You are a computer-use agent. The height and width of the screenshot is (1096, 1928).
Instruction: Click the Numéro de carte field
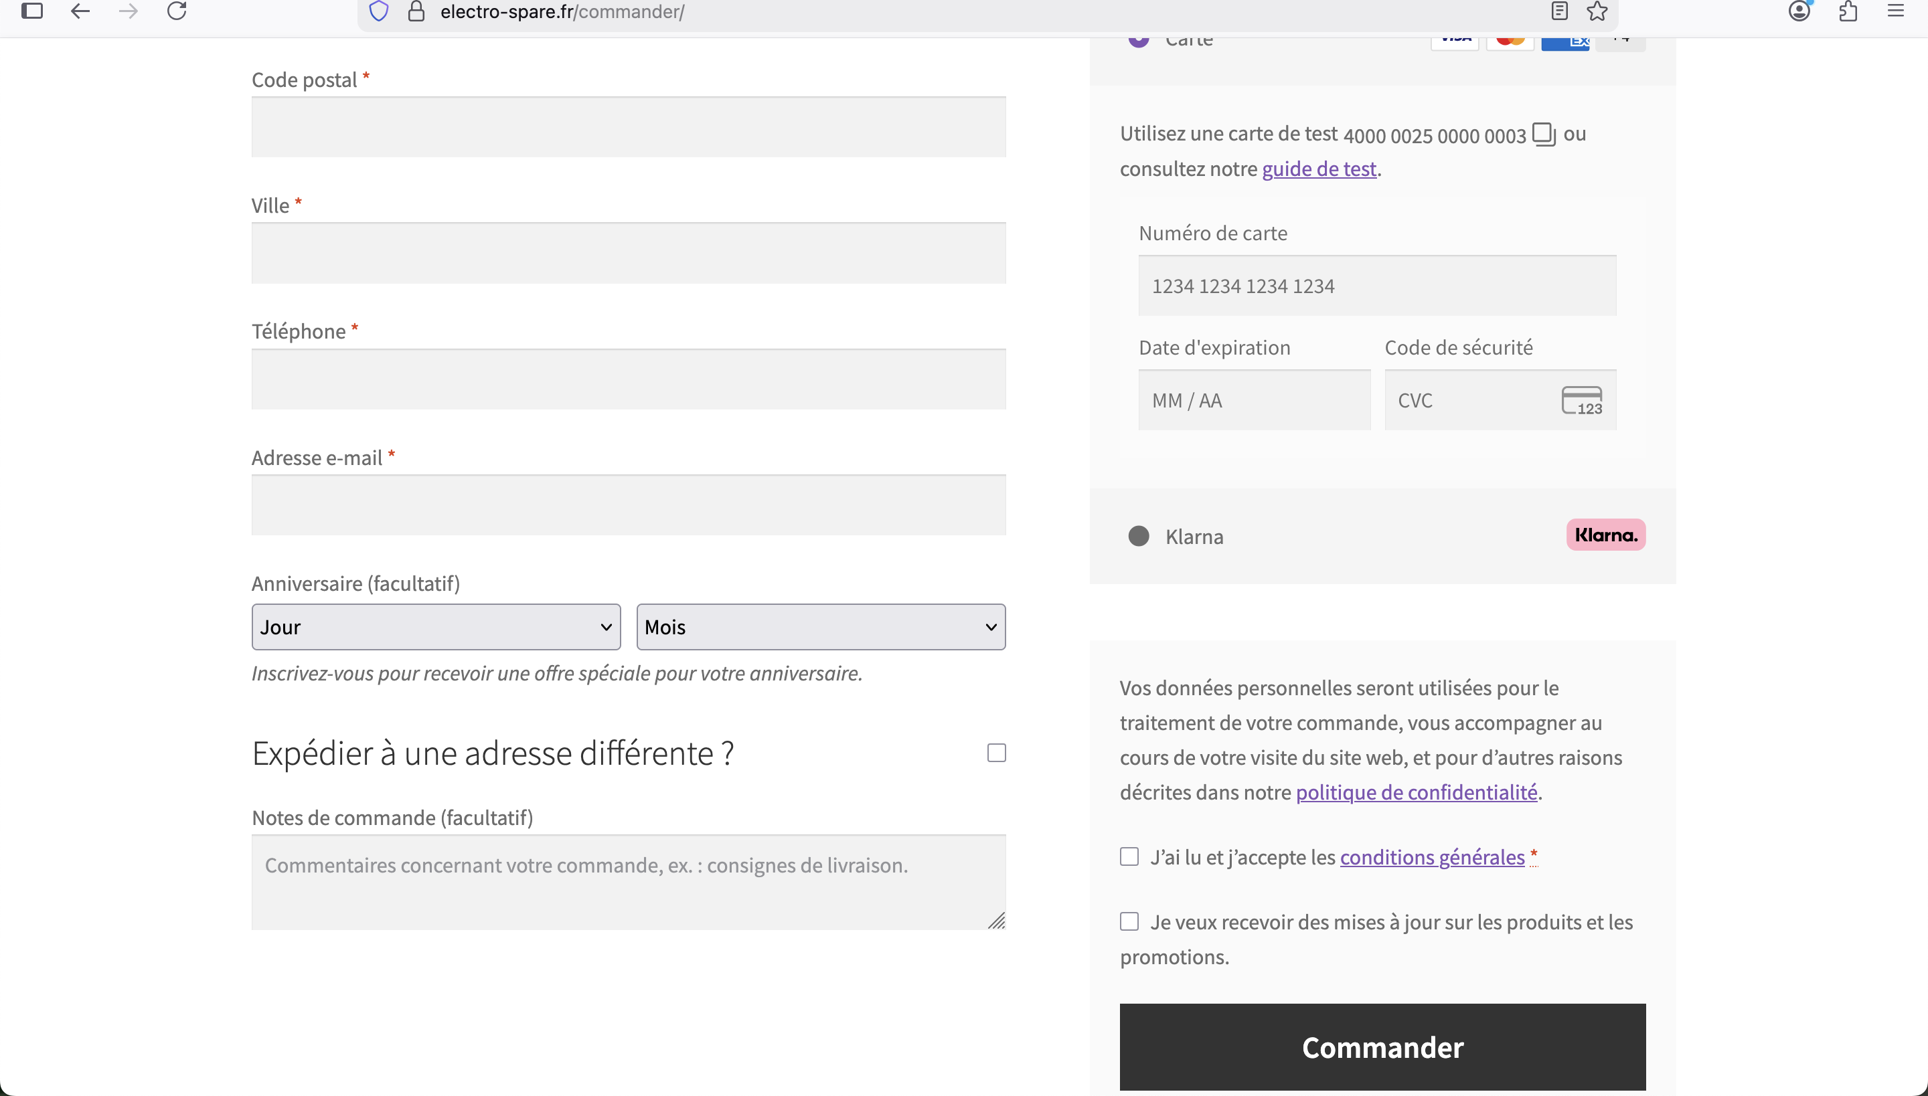click(1376, 286)
